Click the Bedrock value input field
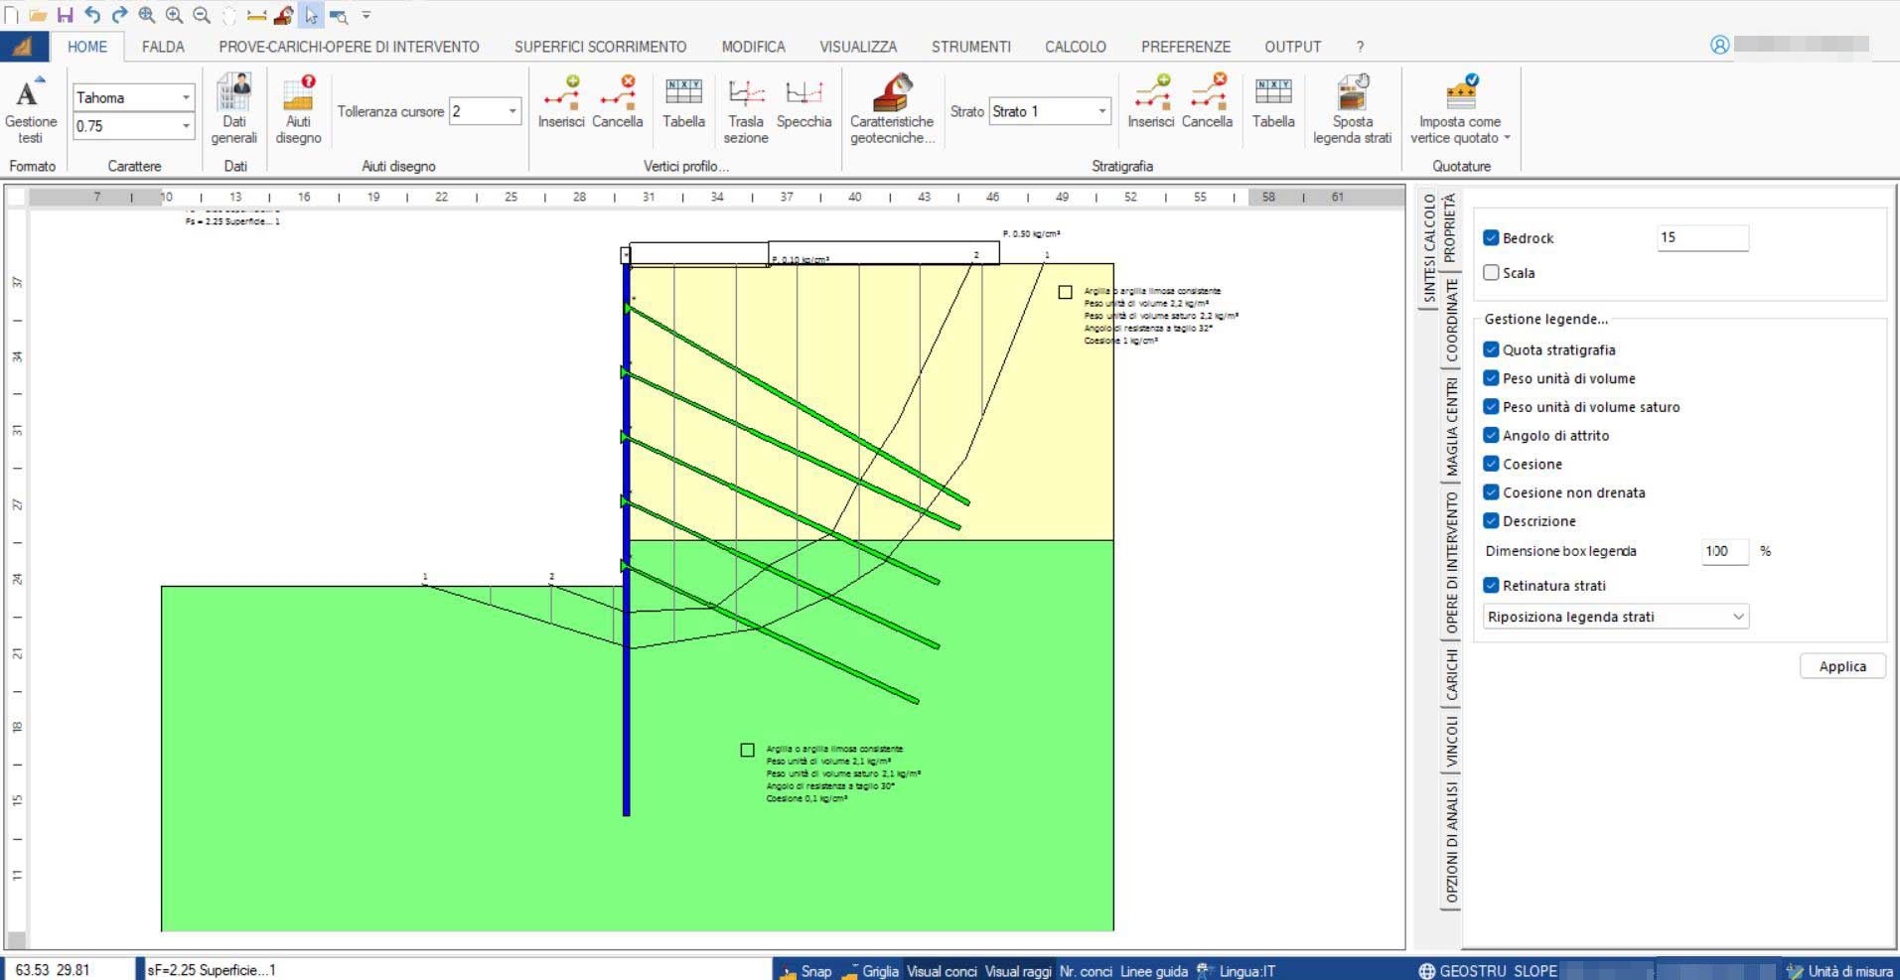The height and width of the screenshot is (980, 1900). [x=1701, y=238]
